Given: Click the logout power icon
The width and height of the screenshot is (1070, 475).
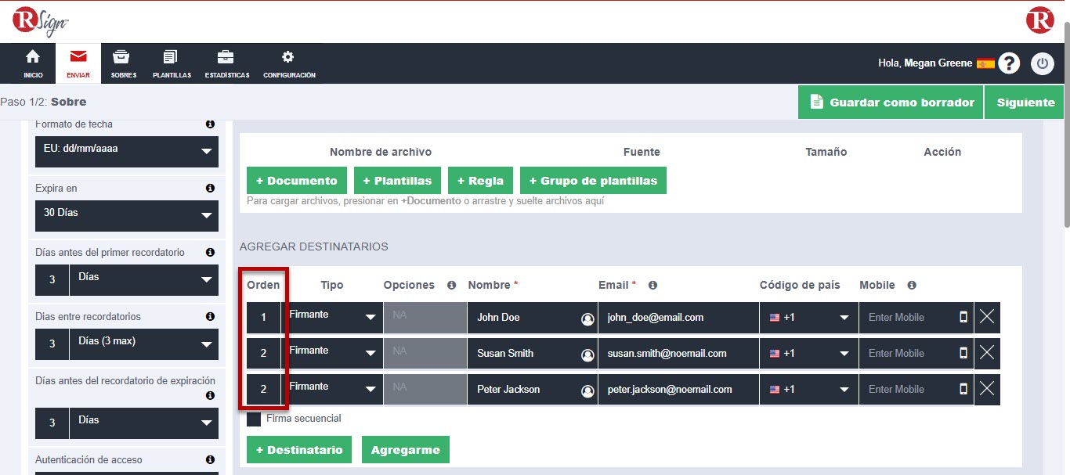Looking at the screenshot, I should coord(1043,63).
